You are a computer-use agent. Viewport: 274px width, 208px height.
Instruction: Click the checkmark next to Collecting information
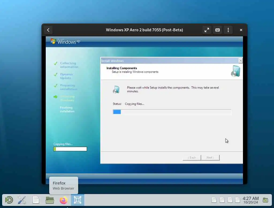tap(56, 63)
